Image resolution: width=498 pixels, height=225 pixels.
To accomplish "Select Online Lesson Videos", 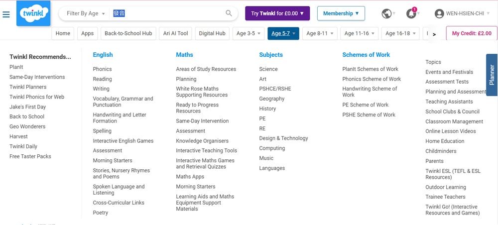I will click(x=451, y=131).
